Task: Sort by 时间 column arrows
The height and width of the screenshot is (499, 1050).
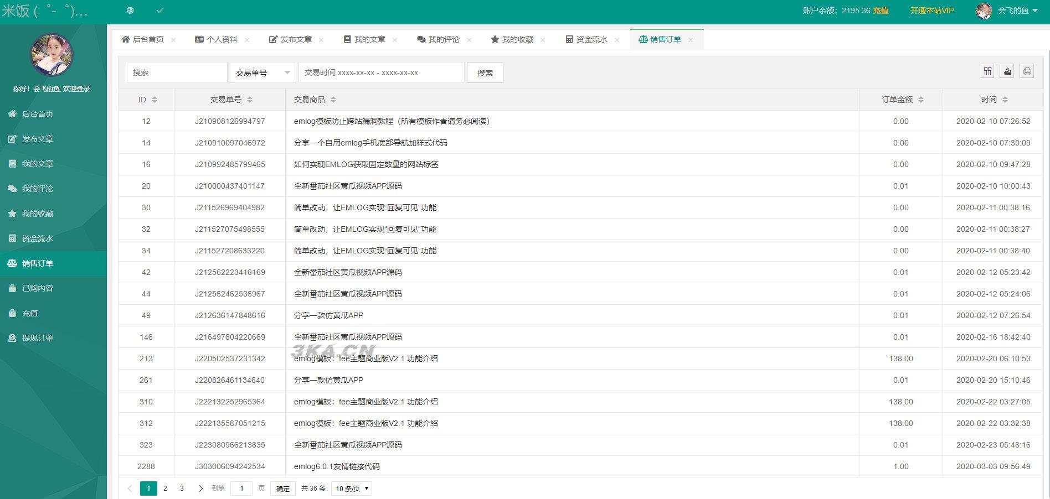Action: click(1005, 100)
